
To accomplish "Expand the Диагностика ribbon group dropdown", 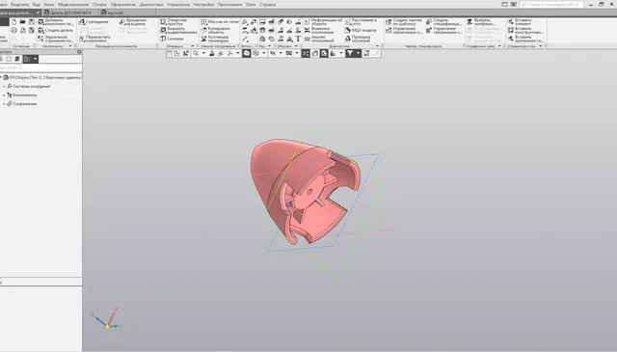I will (378, 46).
